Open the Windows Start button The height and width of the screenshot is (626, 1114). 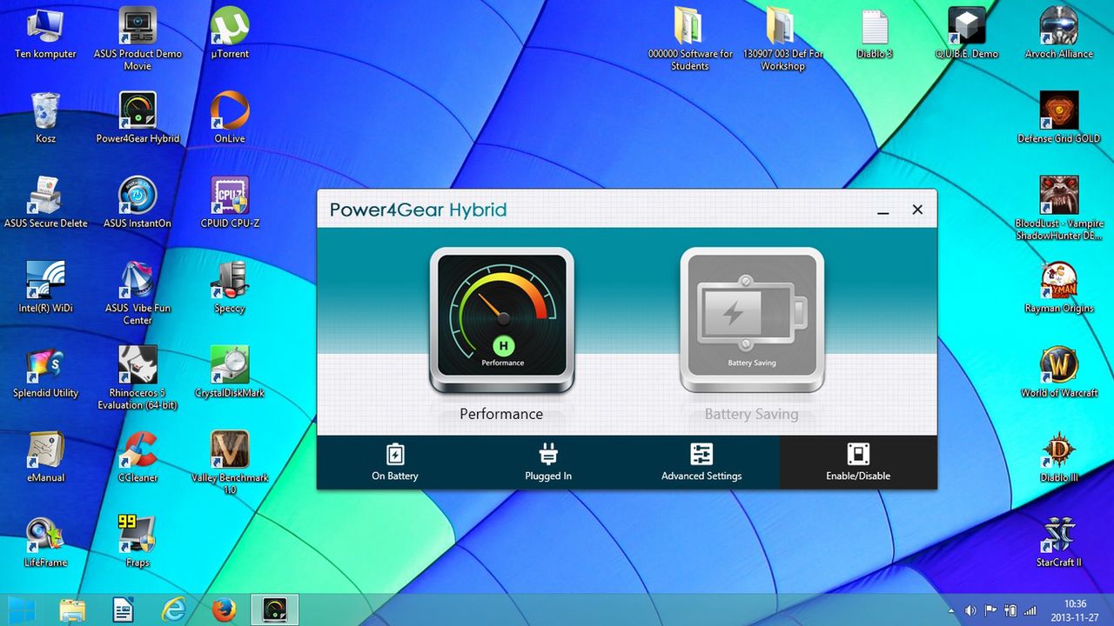point(22,609)
